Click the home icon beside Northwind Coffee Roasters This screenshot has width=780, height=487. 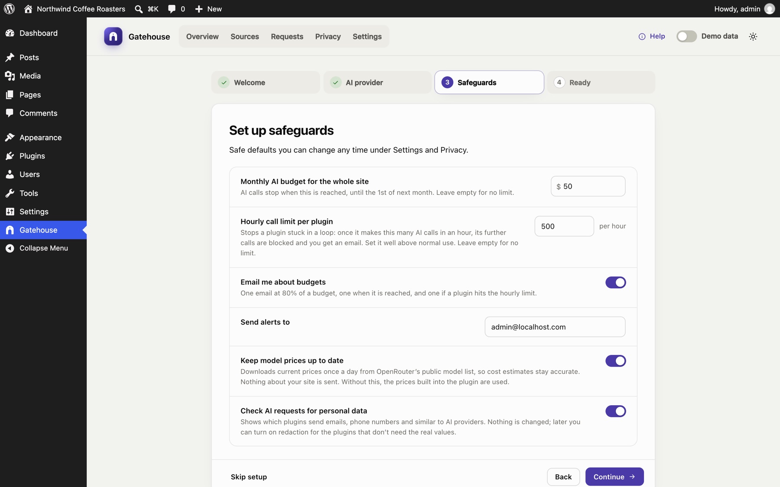[x=28, y=9]
